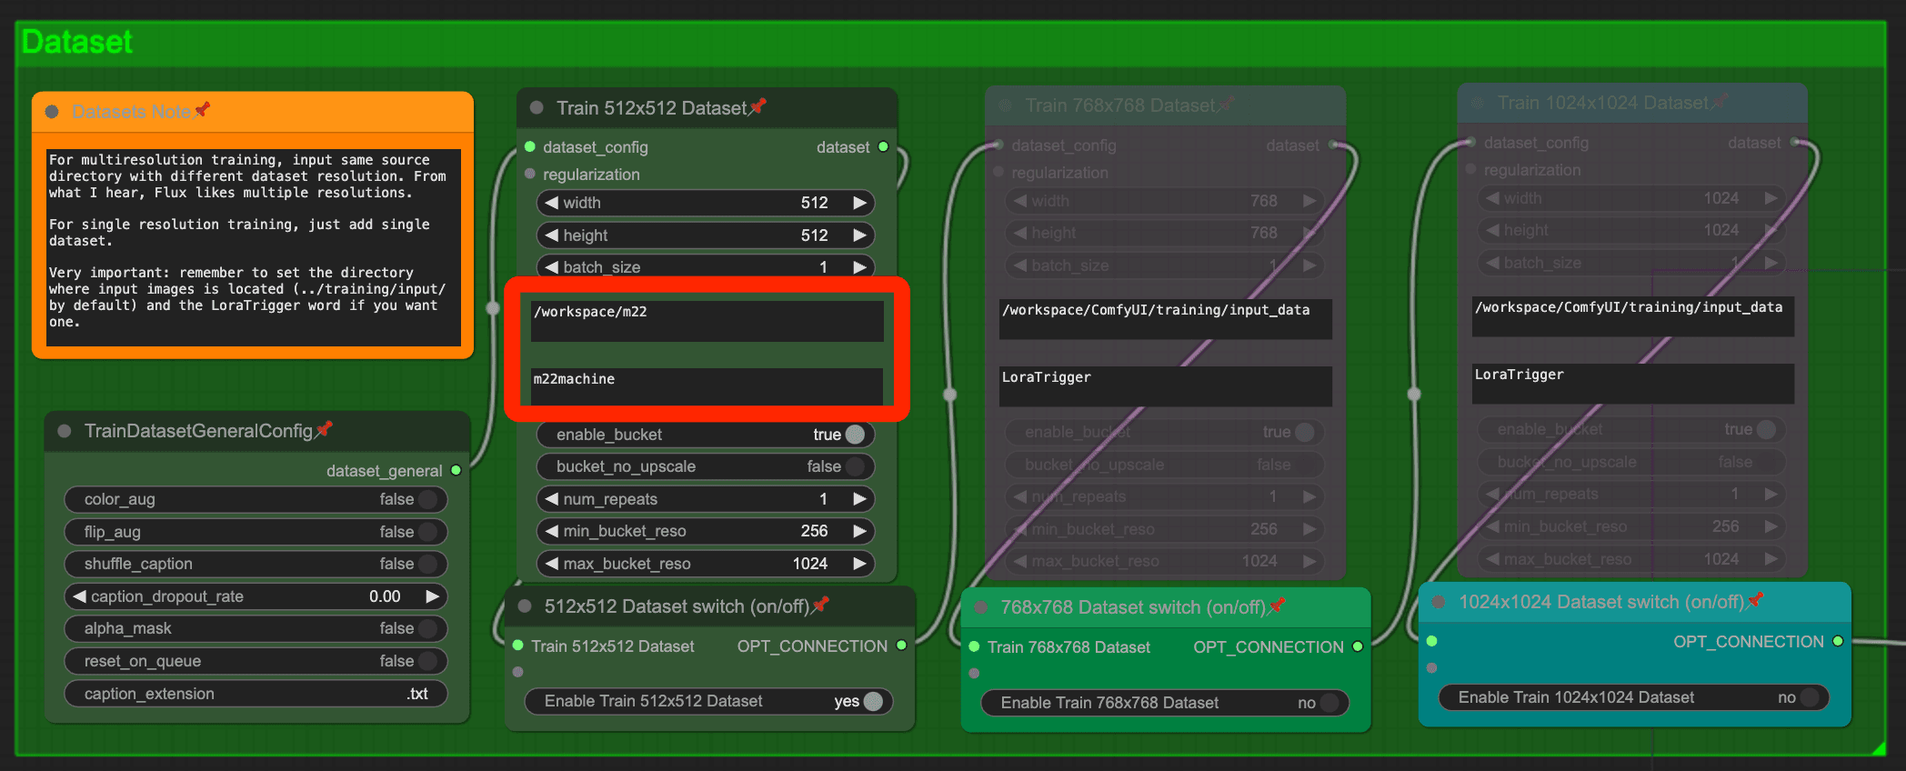
Task: Click pin icon on 512x512 Dataset switch title
Action: (x=821, y=605)
